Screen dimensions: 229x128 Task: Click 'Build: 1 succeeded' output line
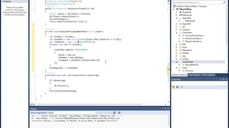click(74, 121)
